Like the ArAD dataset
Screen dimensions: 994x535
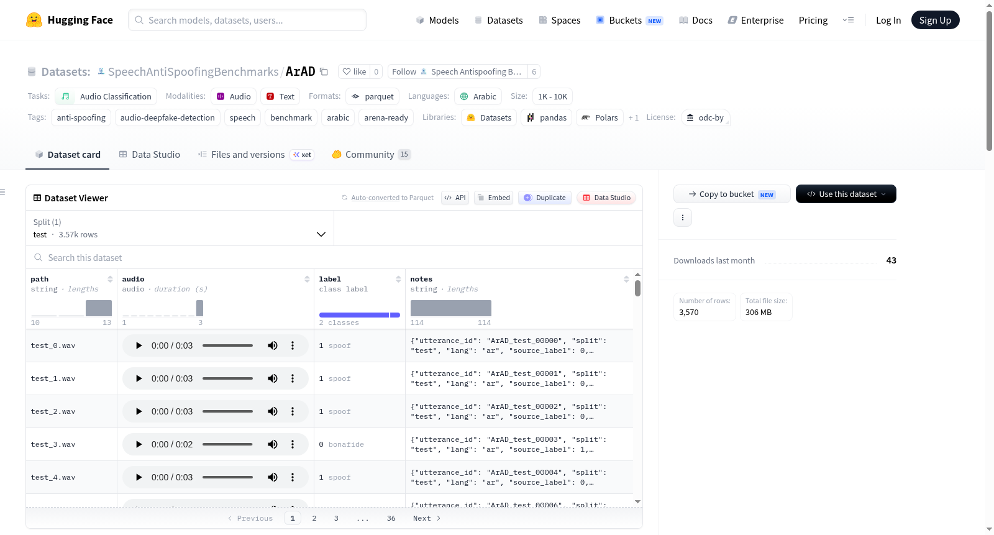click(354, 71)
